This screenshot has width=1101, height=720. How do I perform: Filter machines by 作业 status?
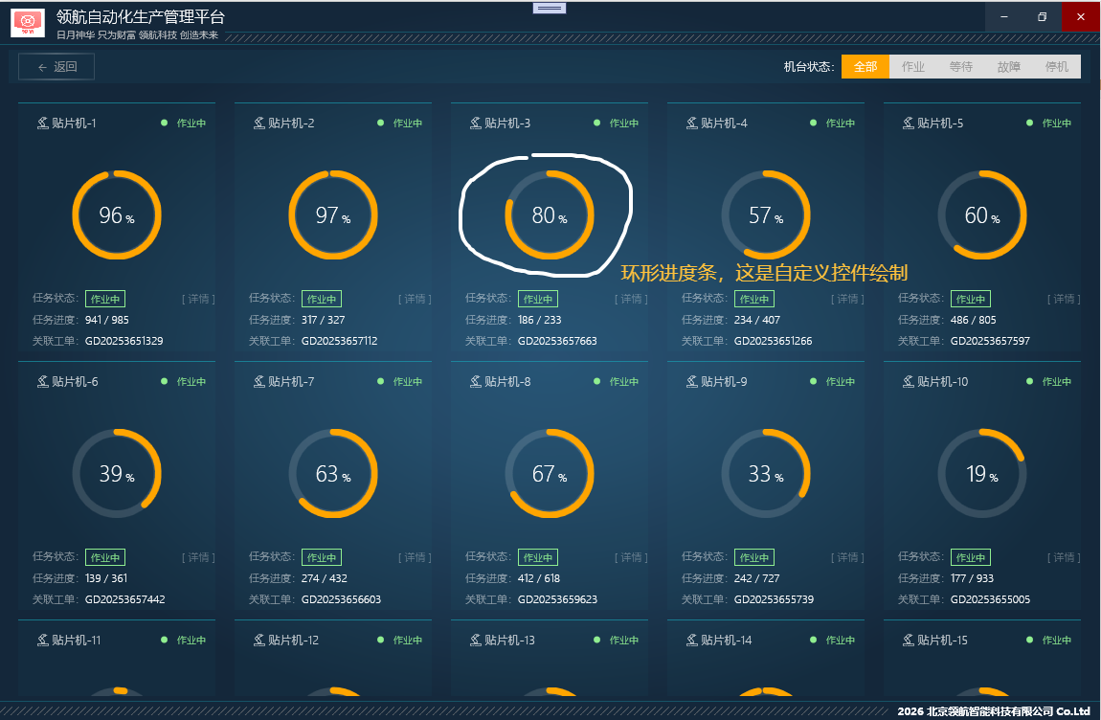click(912, 67)
